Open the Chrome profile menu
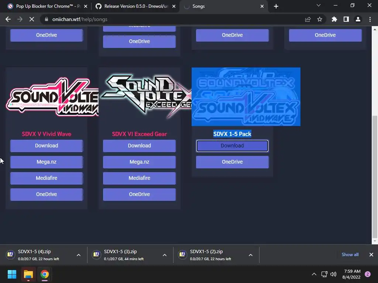Image resolution: width=378 pixels, height=283 pixels. (358, 19)
